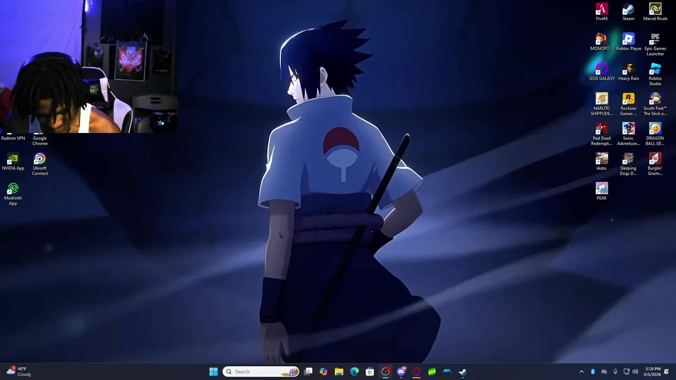Open the weather widget showing 40°F Cloudy
Viewport: 676px width, 380px height.
(x=19, y=372)
